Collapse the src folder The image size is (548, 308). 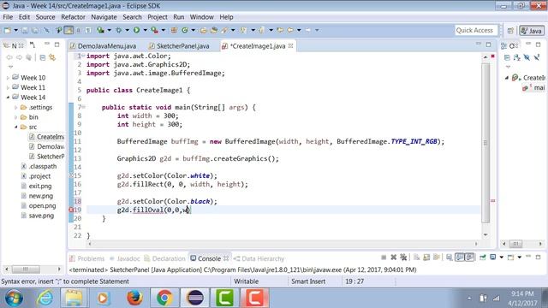point(16,127)
